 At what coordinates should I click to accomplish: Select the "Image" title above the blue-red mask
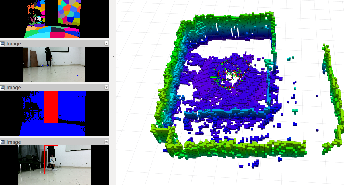click(x=13, y=87)
